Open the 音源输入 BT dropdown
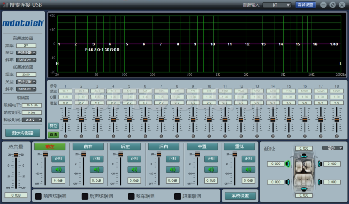Viewport: 349px width, 204px height. pos(276,5)
